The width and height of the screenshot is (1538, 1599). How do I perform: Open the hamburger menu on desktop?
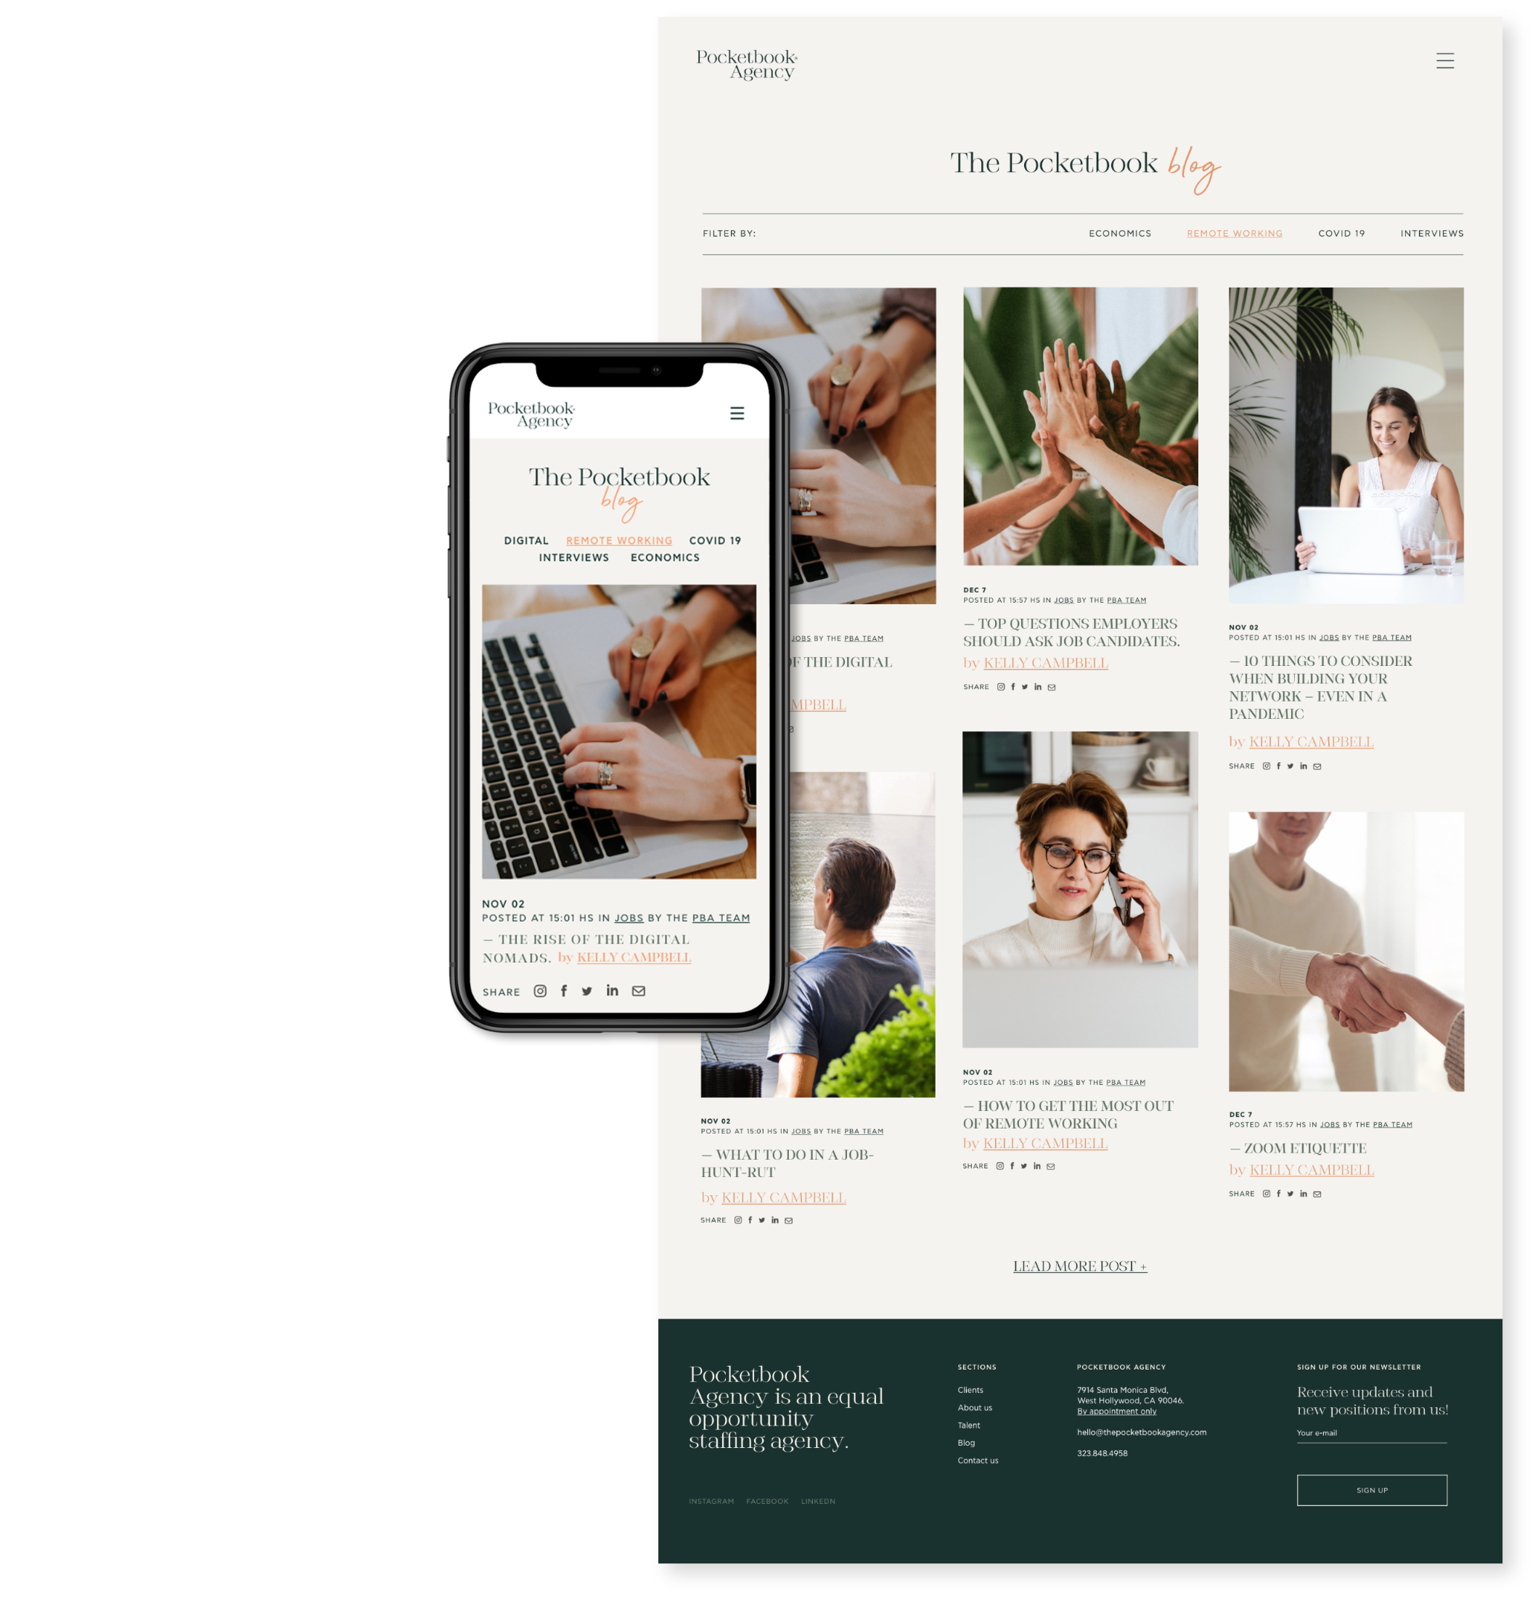coord(1447,60)
